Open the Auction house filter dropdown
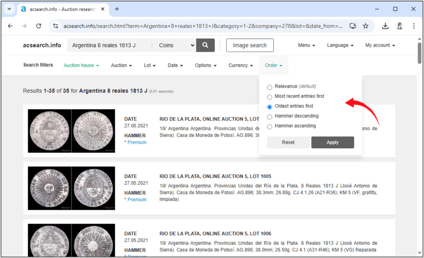The height and width of the screenshot is (258, 424). pos(81,65)
